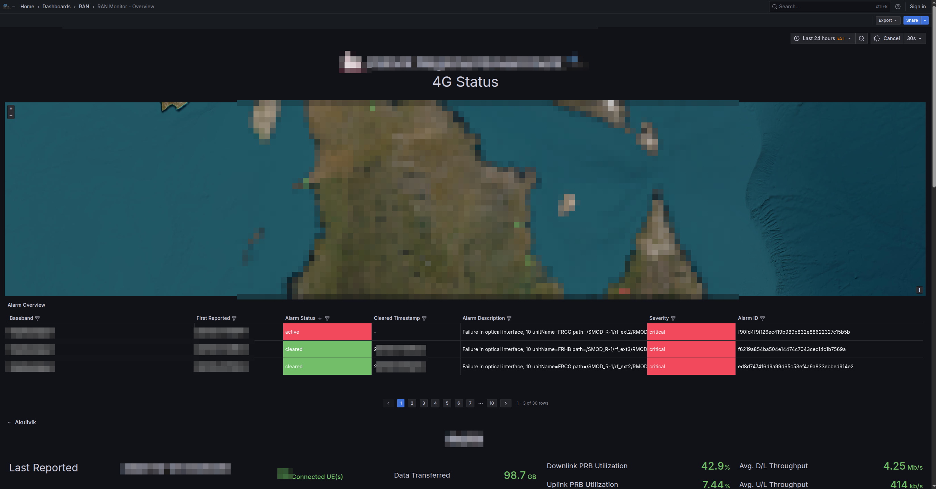This screenshot has height=489, width=936.
Task: Click the Sign in link
Action: [x=917, y=7]
